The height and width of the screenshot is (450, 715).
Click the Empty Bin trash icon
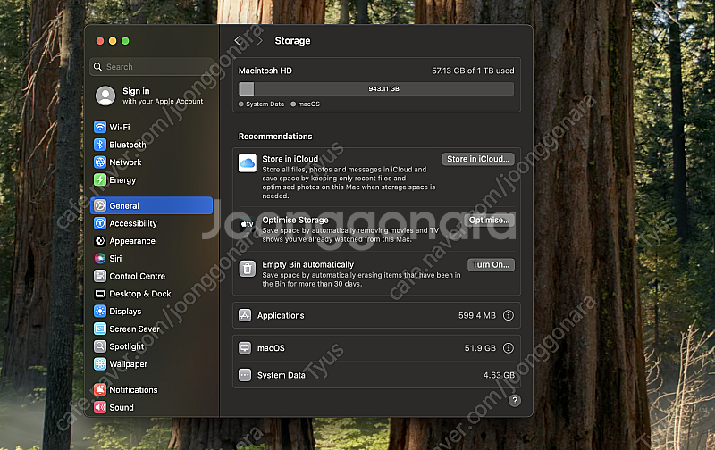pos(248,269)
